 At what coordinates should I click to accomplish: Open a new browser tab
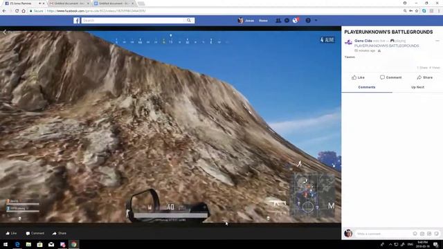coord(141,3)
